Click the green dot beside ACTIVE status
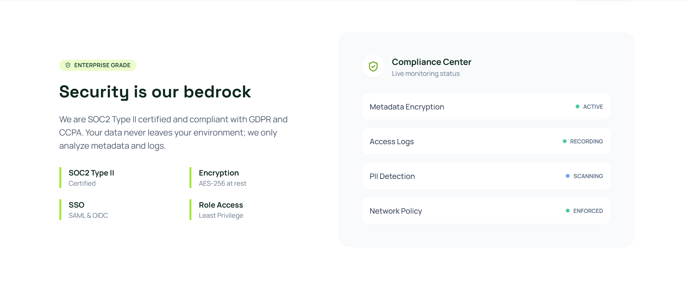Screen dimensions: 691x291 click(578, 107)
